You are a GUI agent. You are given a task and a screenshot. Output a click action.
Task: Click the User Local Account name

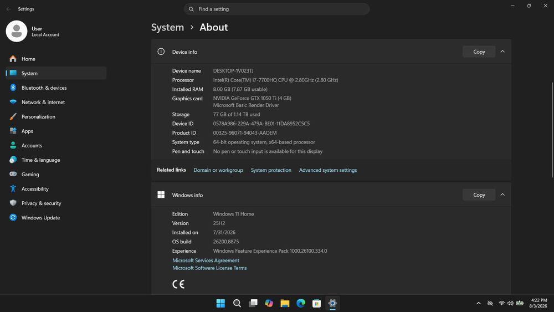tap(45, 31)
